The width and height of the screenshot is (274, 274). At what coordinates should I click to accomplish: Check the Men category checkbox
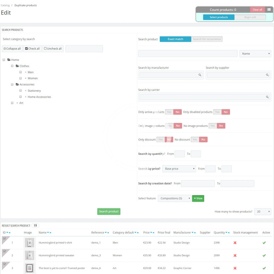tap(21, 72)
